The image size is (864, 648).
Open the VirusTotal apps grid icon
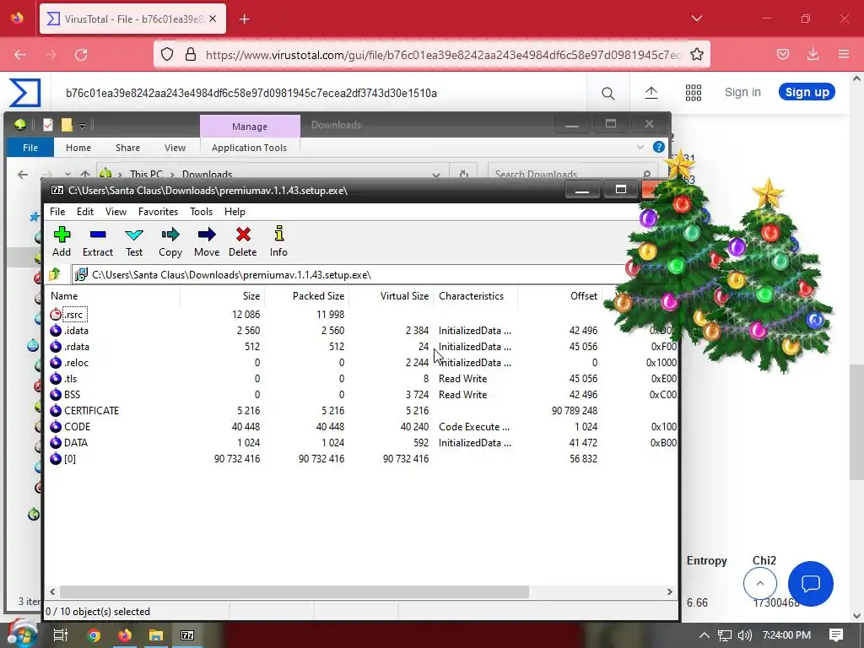tap(694, 93)
